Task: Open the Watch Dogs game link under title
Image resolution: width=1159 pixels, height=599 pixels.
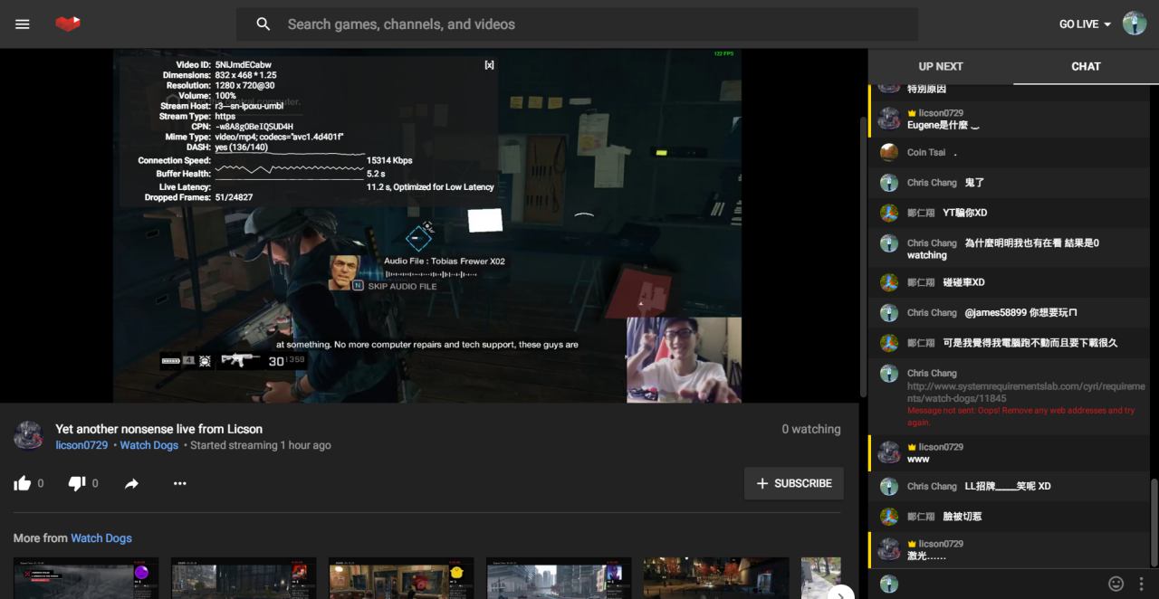Action: (x=149, y=445)
